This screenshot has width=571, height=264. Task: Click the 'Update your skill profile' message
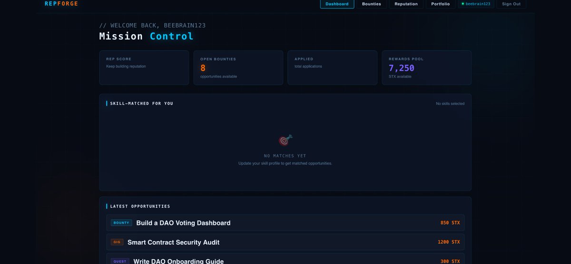point(285,163)
